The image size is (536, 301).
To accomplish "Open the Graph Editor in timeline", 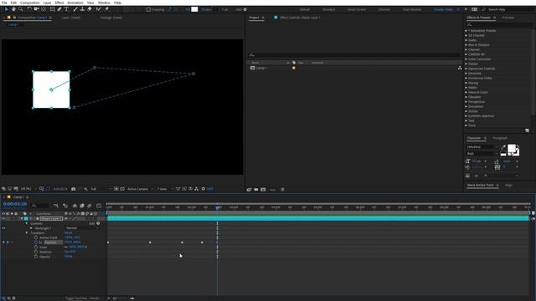I will (x=99, y=206).
